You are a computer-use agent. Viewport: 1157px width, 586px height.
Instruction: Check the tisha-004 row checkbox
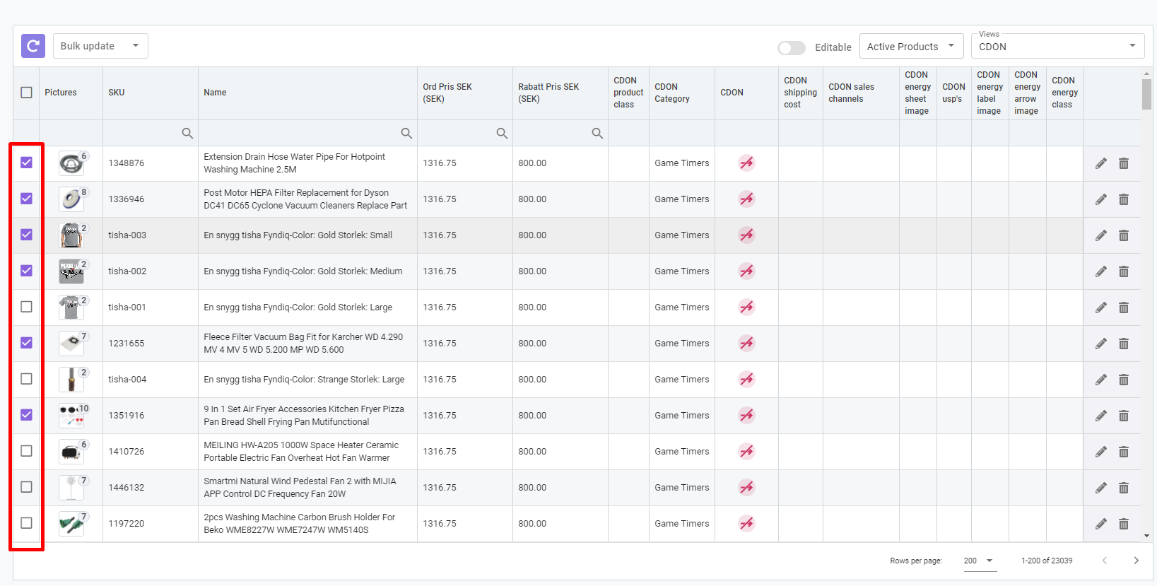pyautogui.click(x=26, y=379)
